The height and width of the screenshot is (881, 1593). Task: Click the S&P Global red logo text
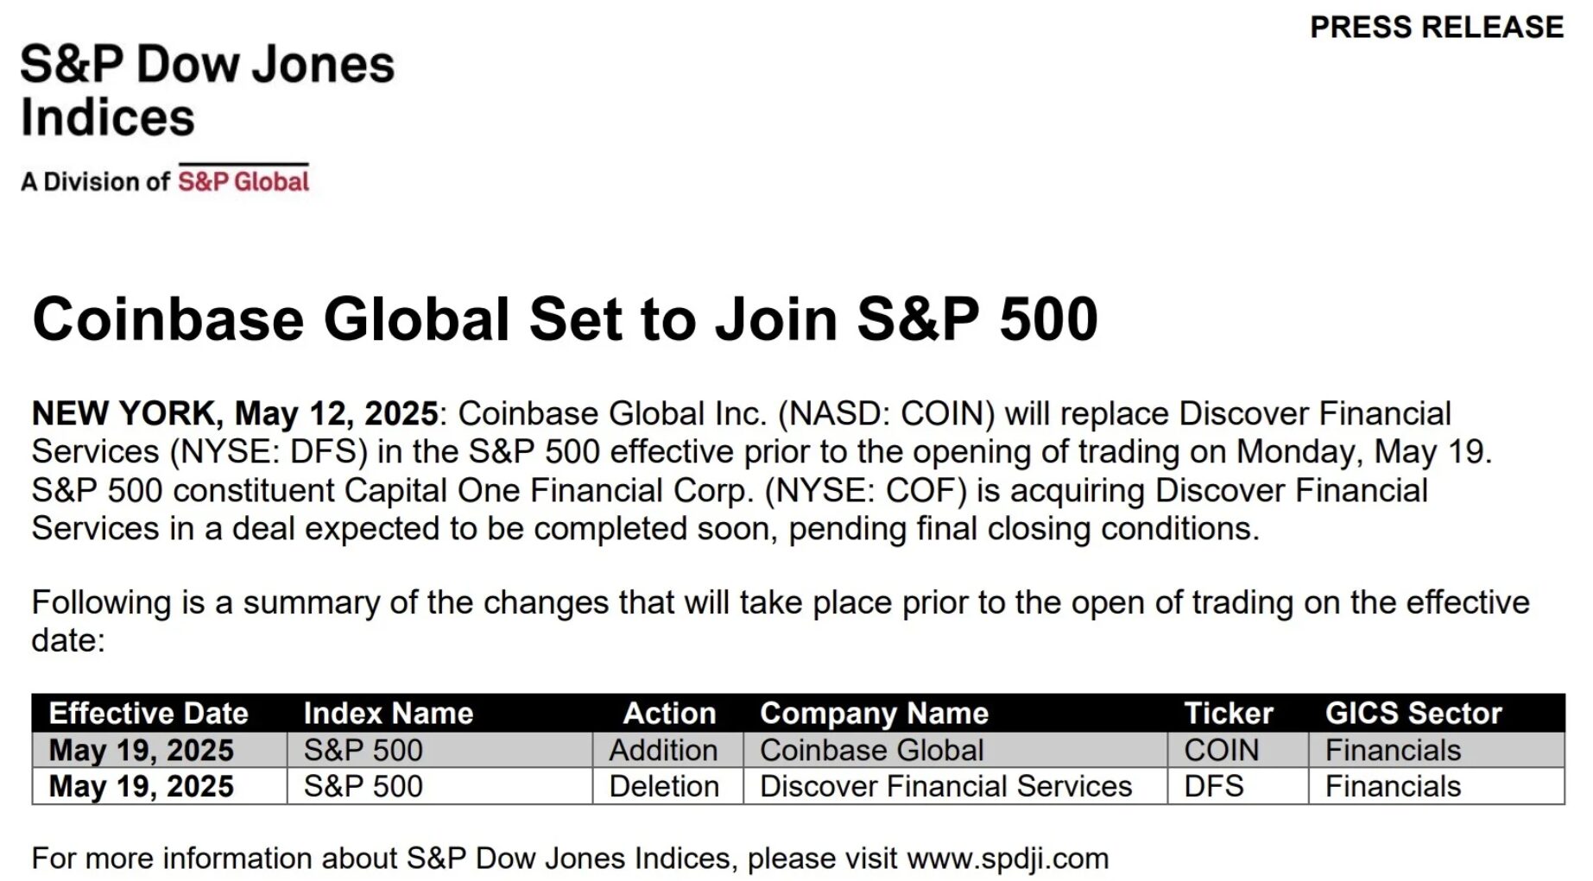point(243,181)
